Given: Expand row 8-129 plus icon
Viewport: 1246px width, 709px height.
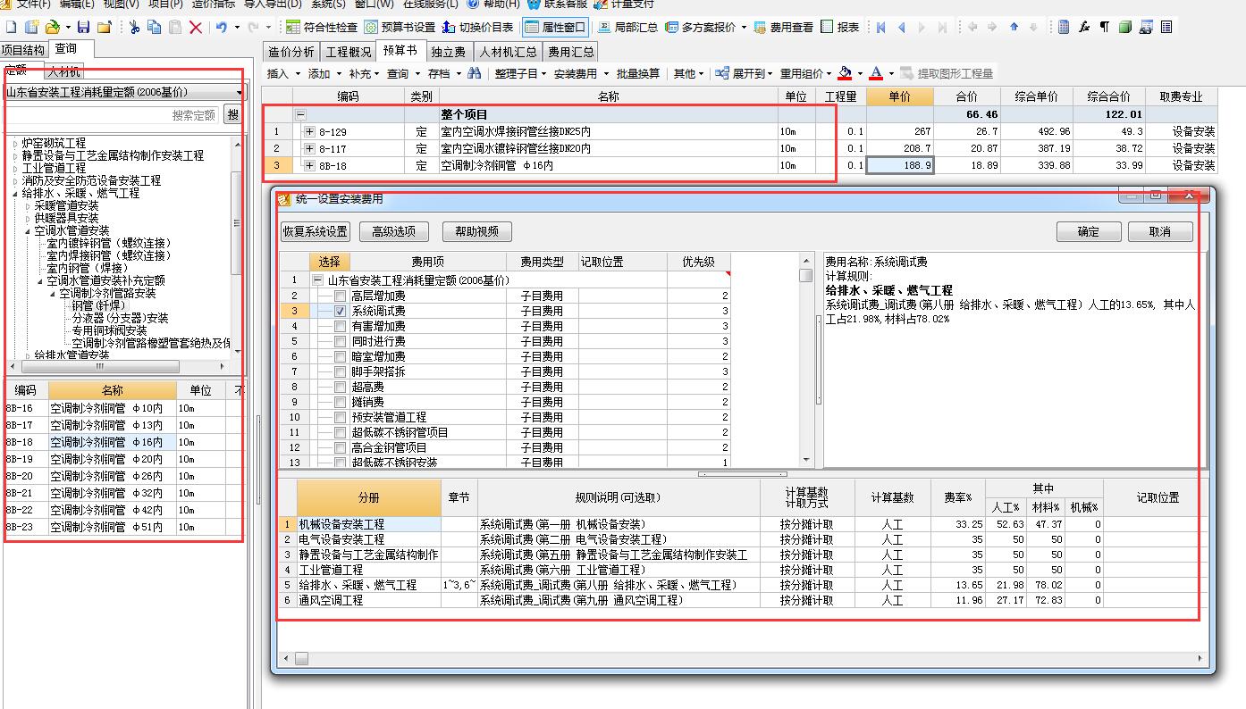Looking at the screenshot, I should tap(310, 131).
